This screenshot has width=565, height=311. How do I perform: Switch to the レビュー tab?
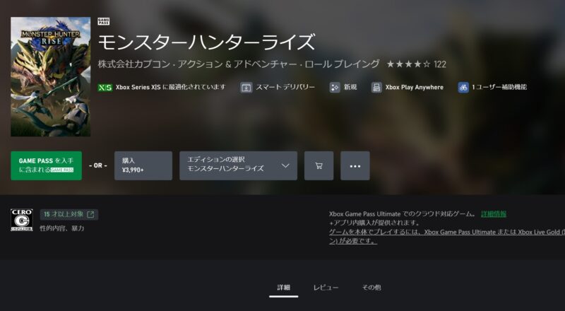coord(326,288)
